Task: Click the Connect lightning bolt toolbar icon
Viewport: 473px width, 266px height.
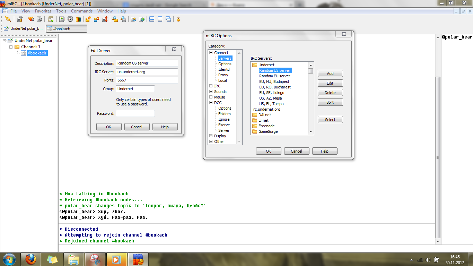Action: click(8, 19)
